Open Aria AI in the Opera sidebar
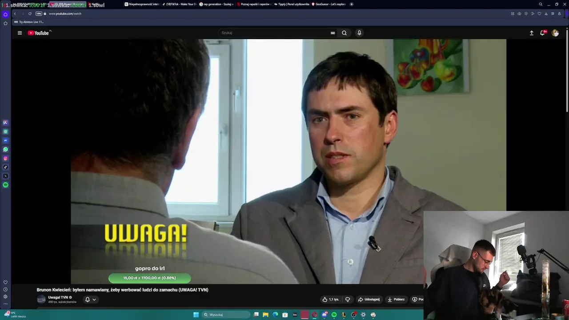The width and height of the screenshot is (569, 320). point(5,123)
